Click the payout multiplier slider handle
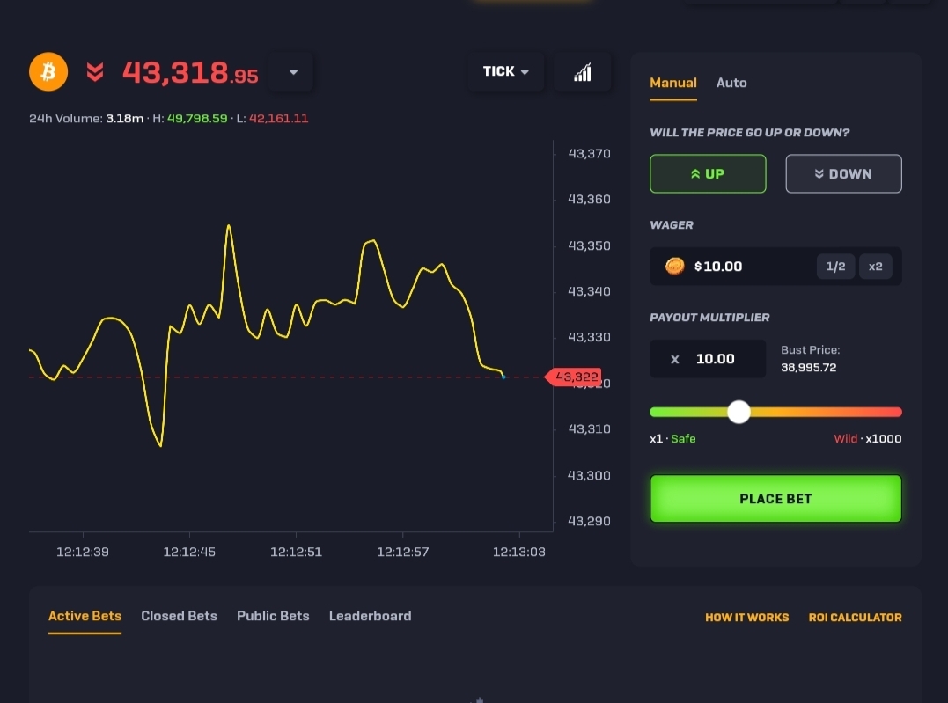This screenshot has width=948, height=703. coord(739,413)
